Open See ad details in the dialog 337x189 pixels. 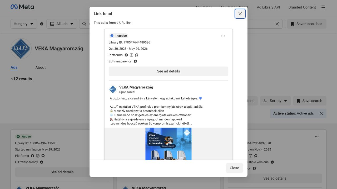(x=168, y=71)
